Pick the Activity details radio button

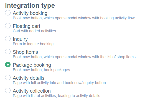coord(8,77)
